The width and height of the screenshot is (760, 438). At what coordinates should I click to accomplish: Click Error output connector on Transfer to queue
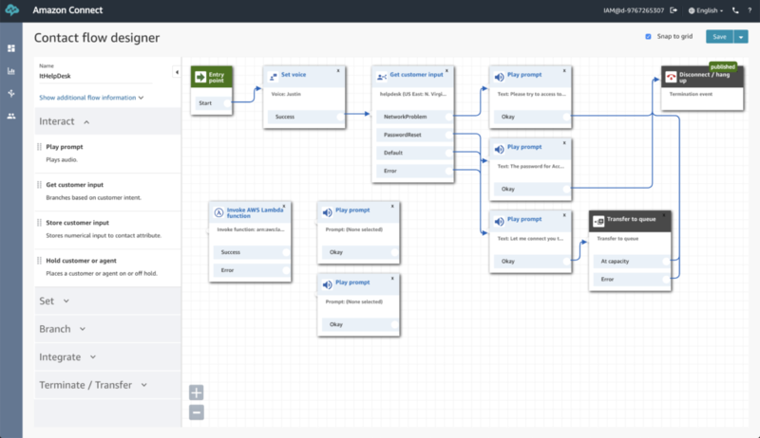coord(666,279)
